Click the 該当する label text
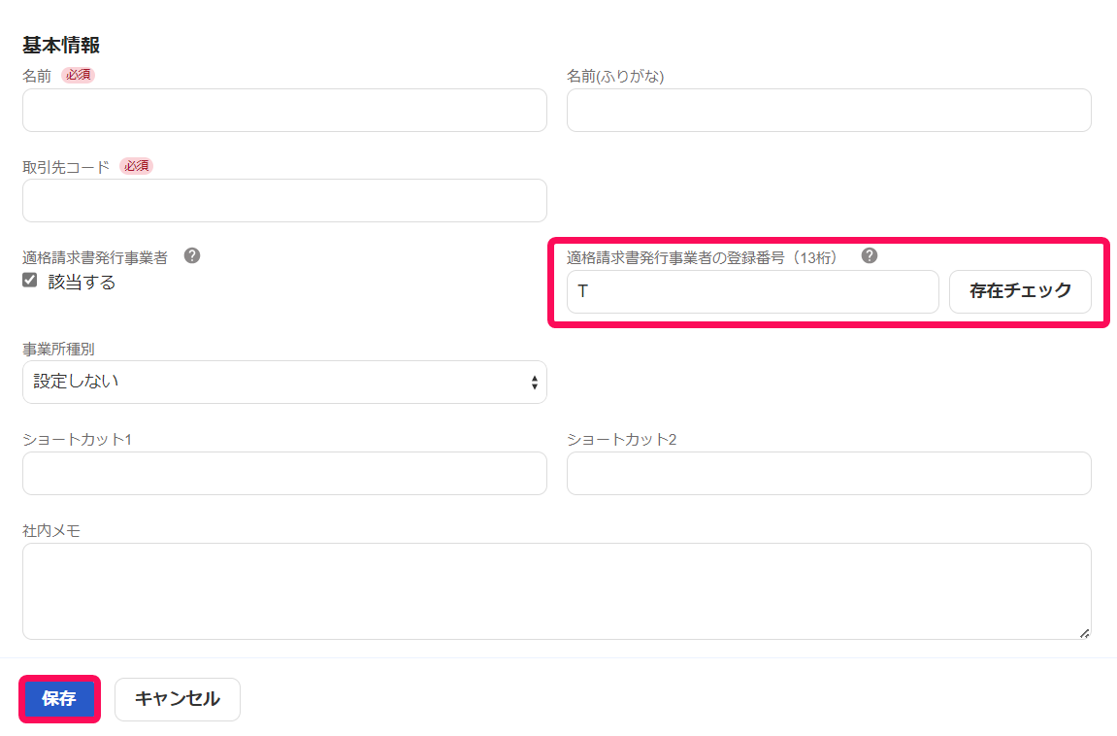 coord(82,283)
